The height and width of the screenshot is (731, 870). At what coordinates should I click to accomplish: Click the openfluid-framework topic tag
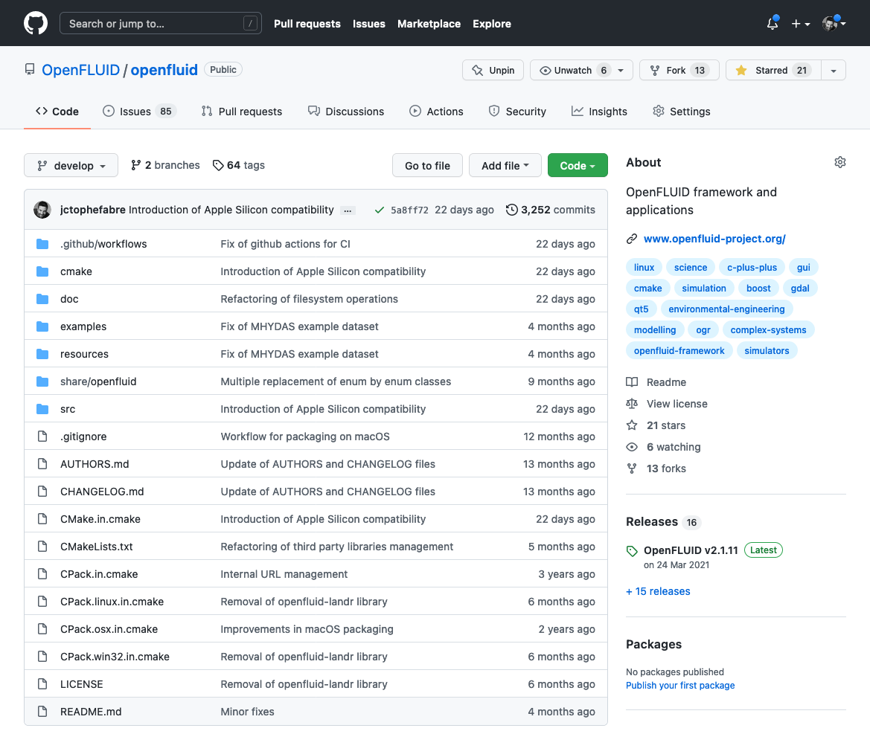coord(679,350)
